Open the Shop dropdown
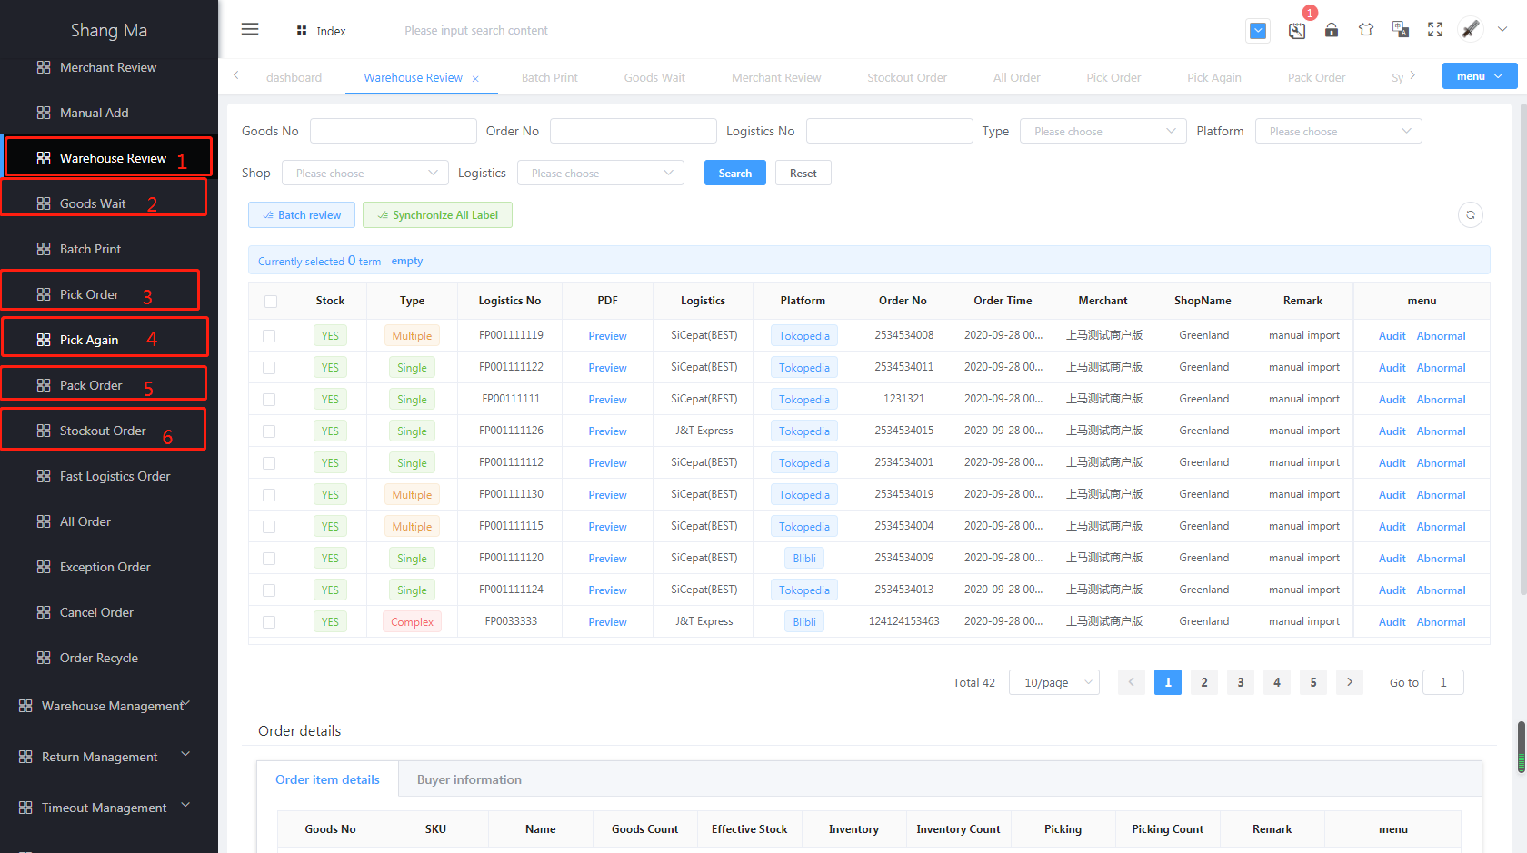Image resolution: width=1527 pixels, height=853 pixels. point(365,173)
